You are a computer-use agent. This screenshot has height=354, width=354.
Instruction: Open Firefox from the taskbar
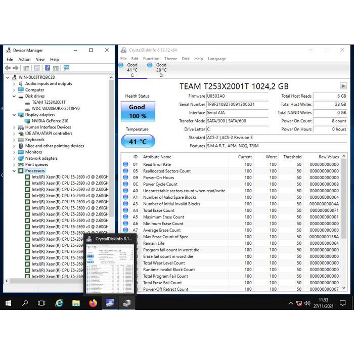pos(93,303)
